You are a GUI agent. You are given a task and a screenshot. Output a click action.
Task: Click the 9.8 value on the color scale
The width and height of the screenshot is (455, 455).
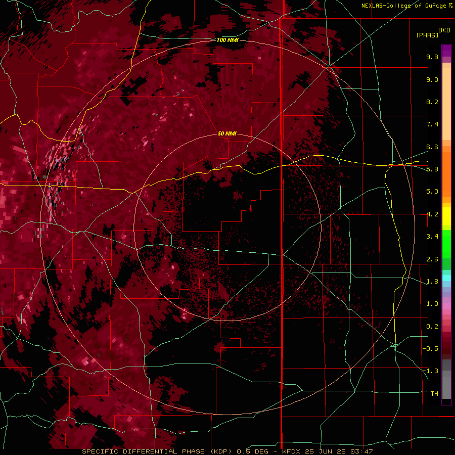pyautogui.click(x=432, y=57)
